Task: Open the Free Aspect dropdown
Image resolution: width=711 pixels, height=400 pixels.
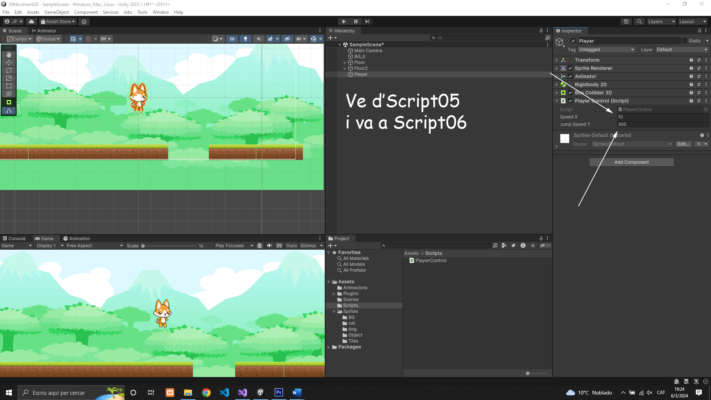Action: pyautogui.click(x=94, y=246)
